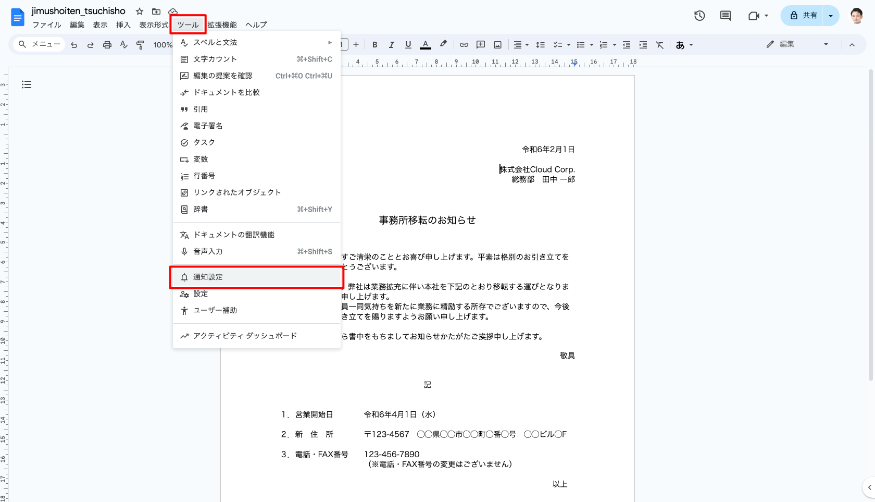Open the 拡張機能 menu
Image resolution: width=875 pixels, height=502 pixels.
pos(222,25)
